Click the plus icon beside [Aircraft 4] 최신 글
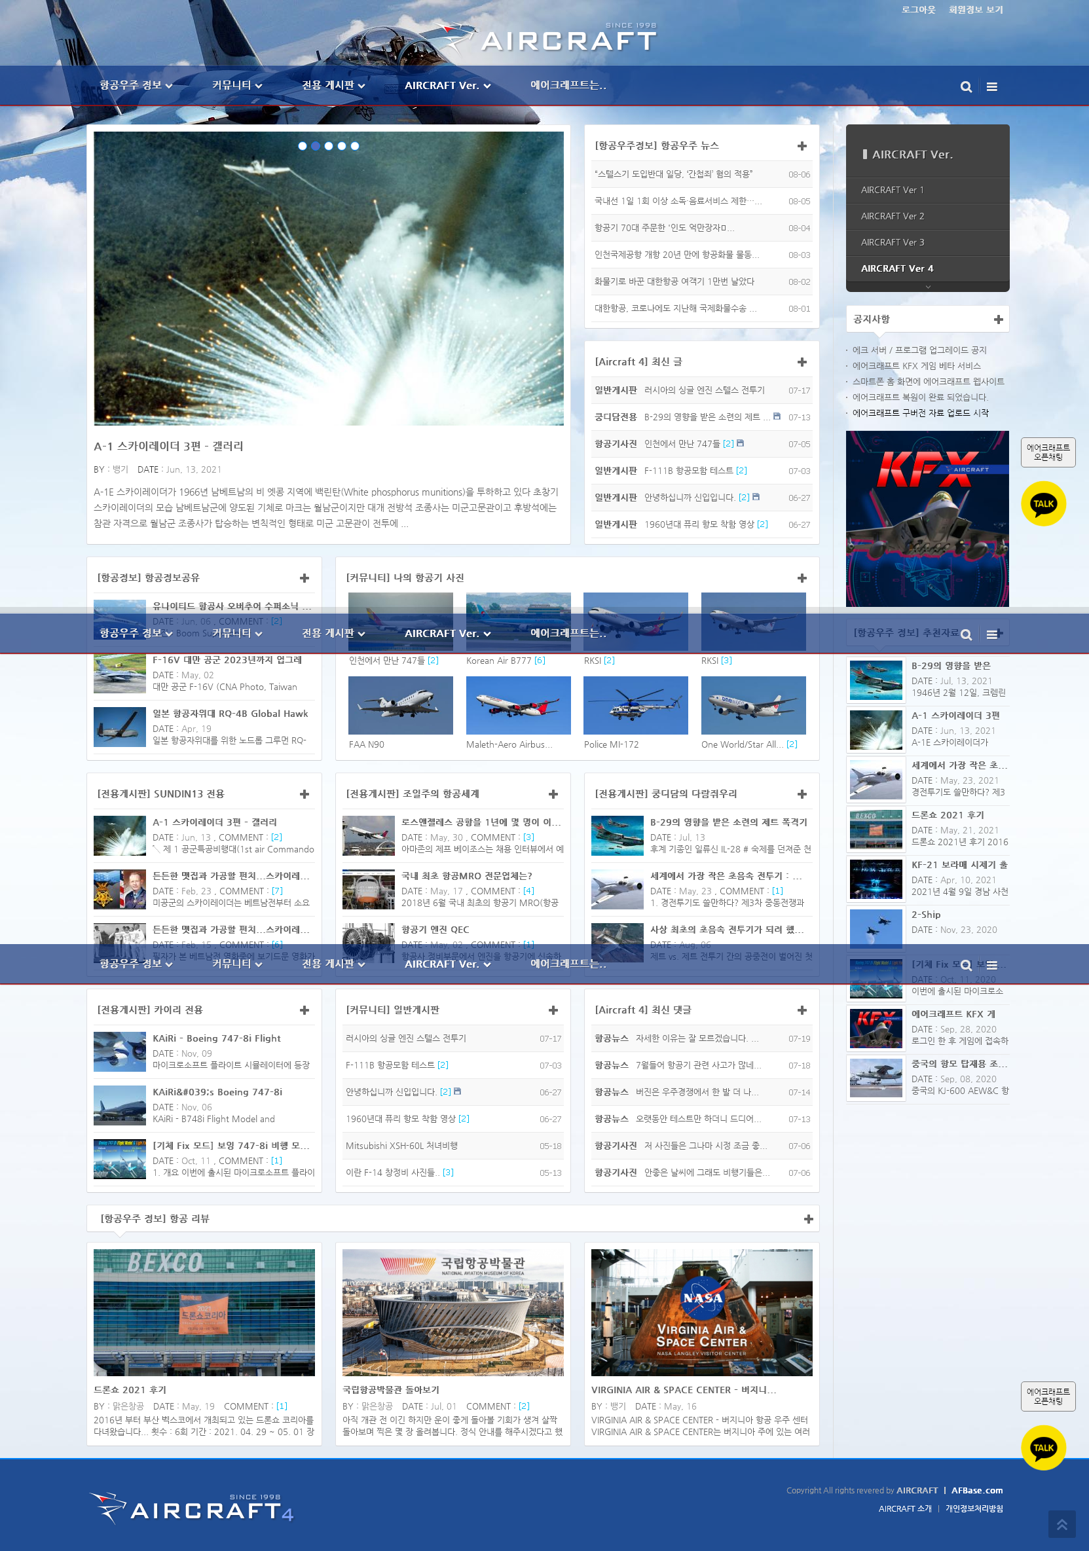This screenshot has width=1089, height=1551. pos(802,362)
